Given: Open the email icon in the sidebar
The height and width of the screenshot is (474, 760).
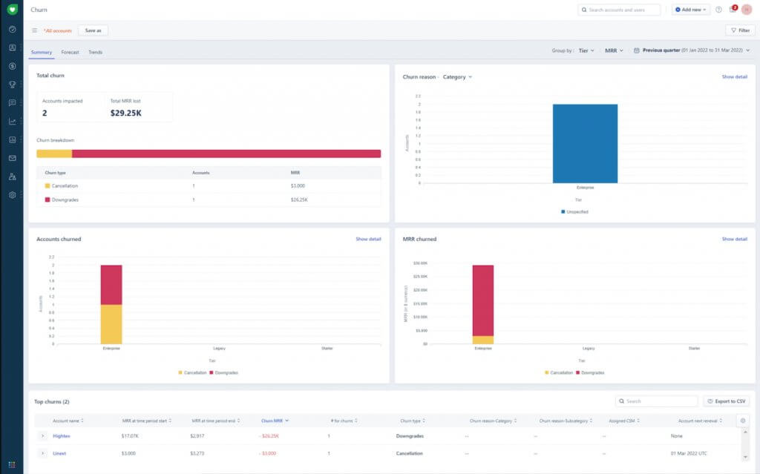Looking at the screenshot, I should 10,158.
